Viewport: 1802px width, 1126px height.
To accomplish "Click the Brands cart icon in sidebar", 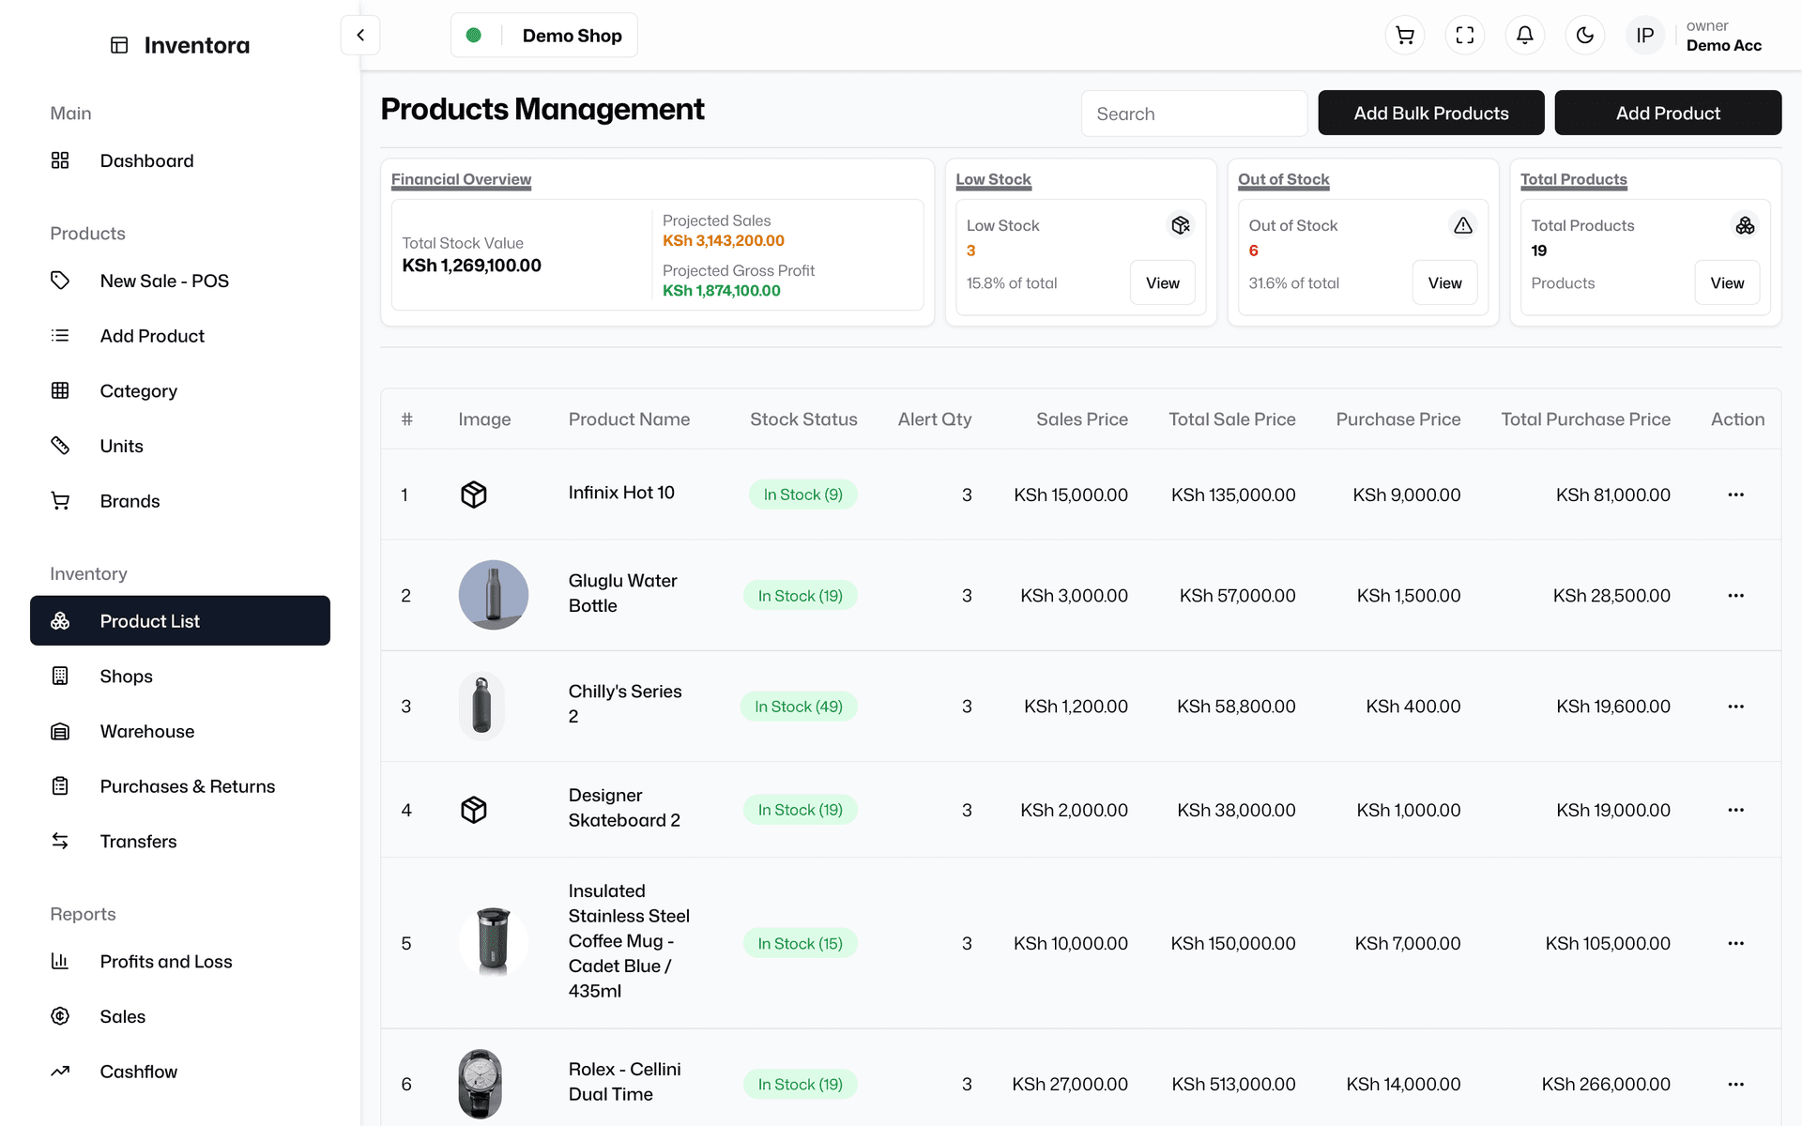I will (x=60, y=501).
